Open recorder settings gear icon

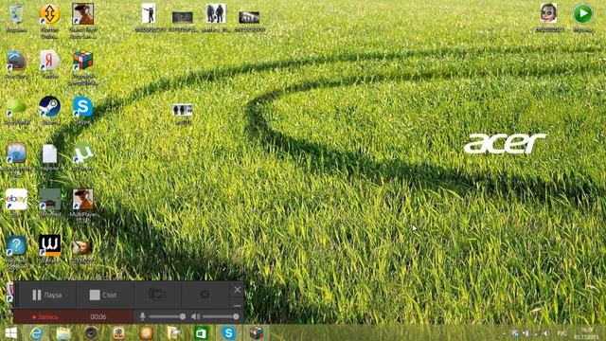pyautogui.click(x=205, y=295)
